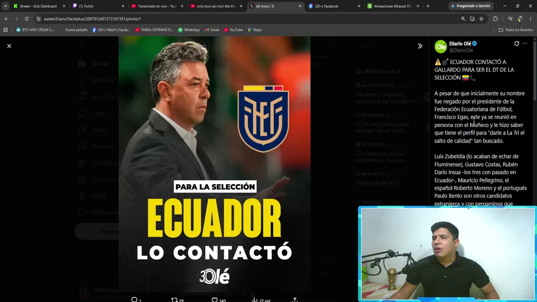
Task: Close the Twitch tab
Action: pyautogui.click(x=123, y=6)
